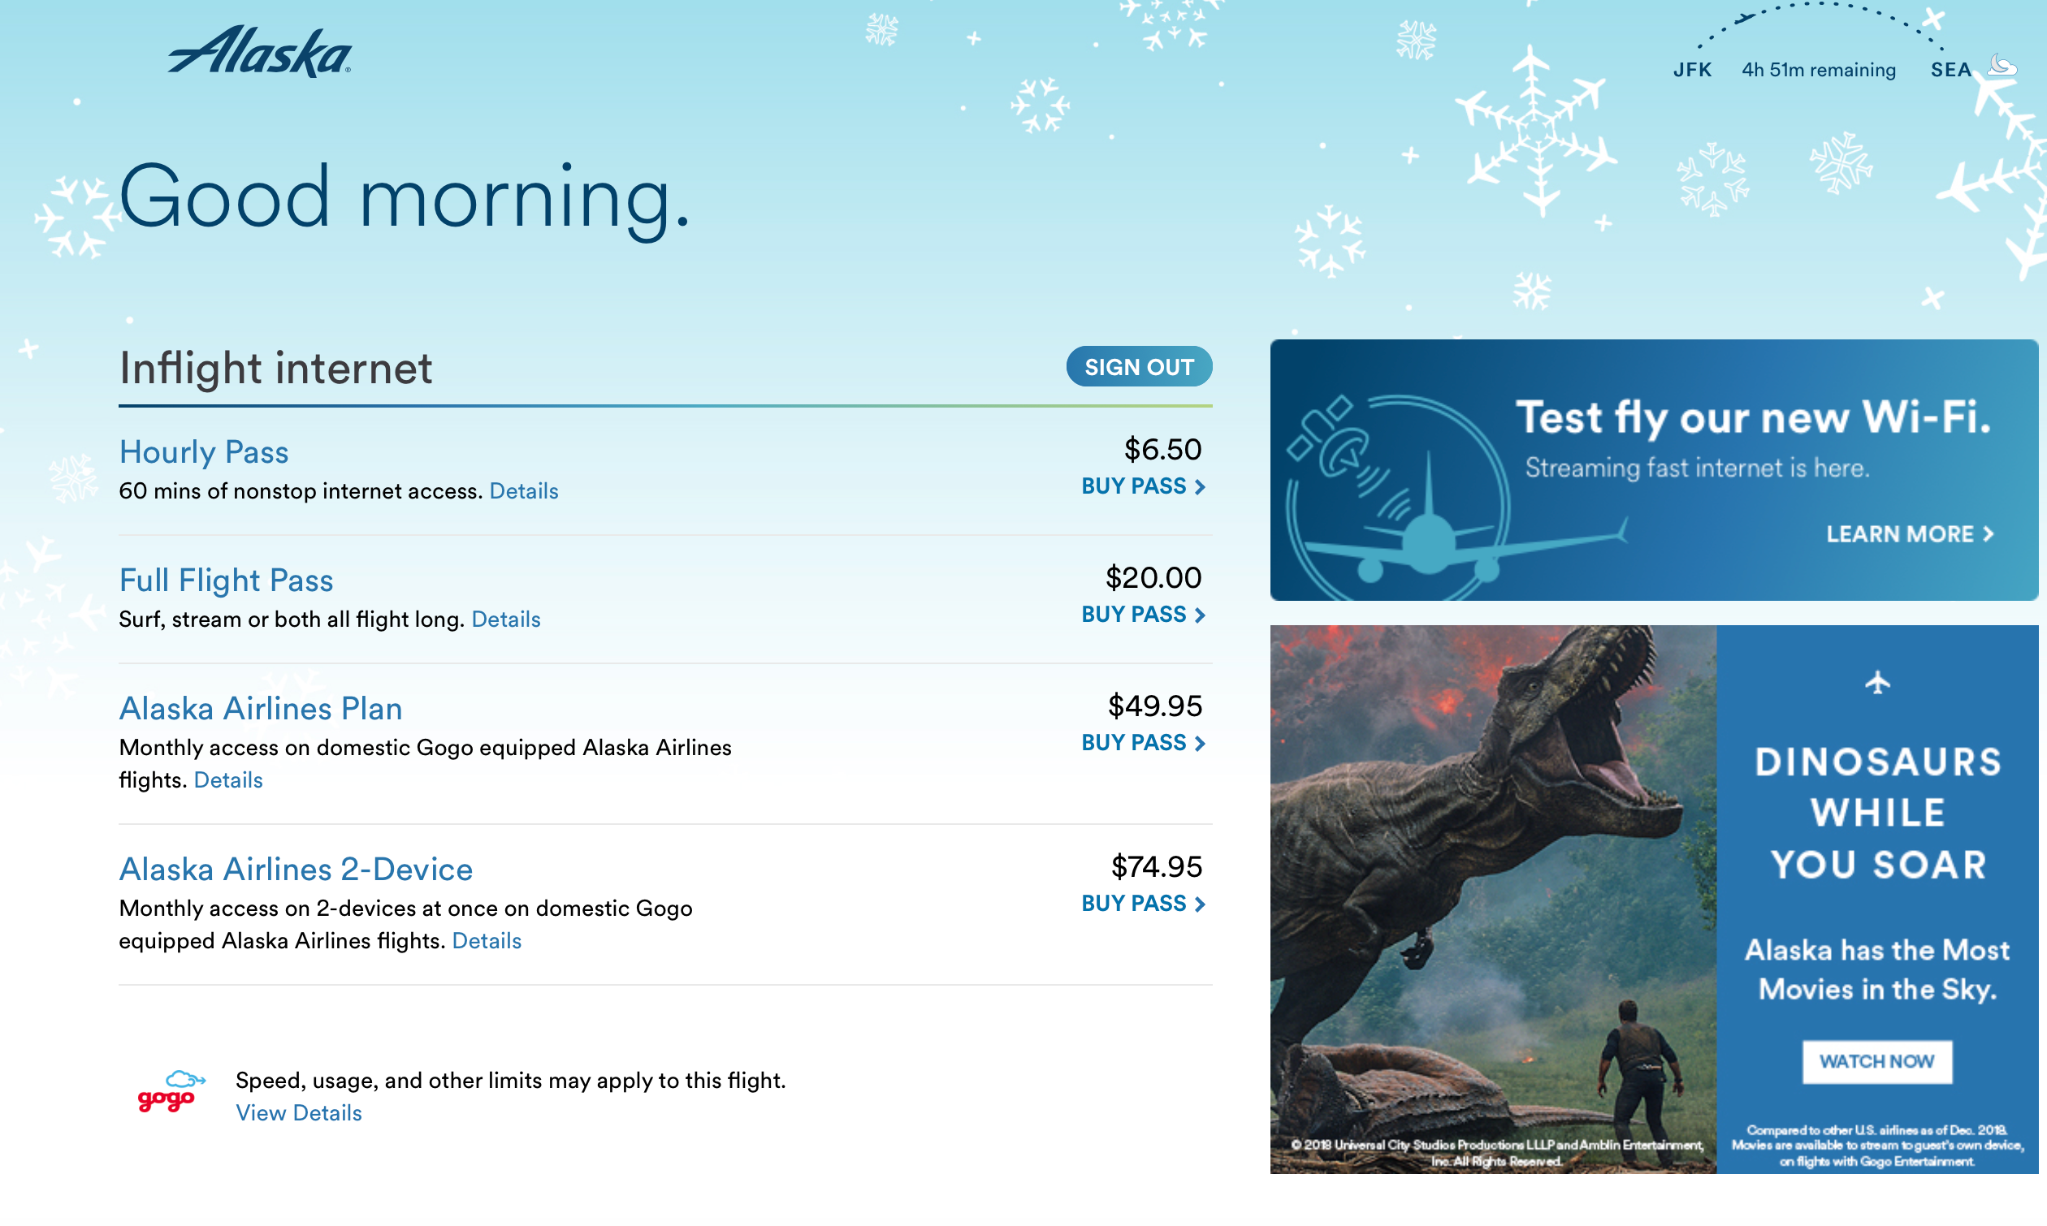Open Details for Alaska Airlines 2-Device

coord(486,941)
